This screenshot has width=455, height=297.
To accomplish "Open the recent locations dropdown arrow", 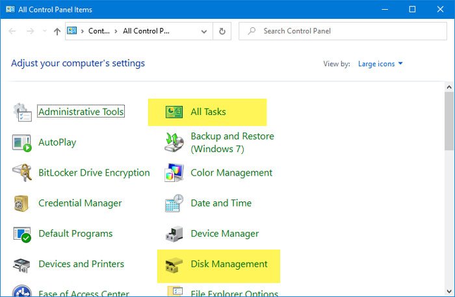I will 44,31.
